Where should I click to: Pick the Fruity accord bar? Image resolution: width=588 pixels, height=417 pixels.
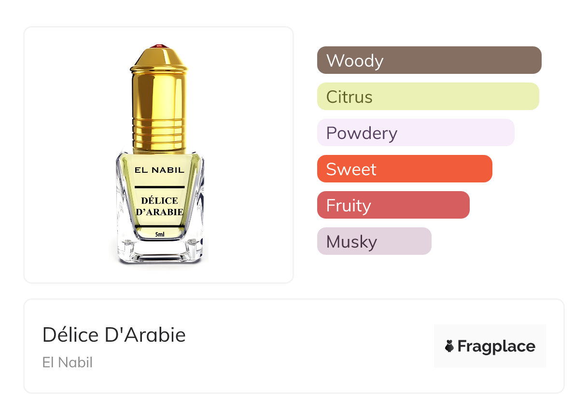pos(393,205)
